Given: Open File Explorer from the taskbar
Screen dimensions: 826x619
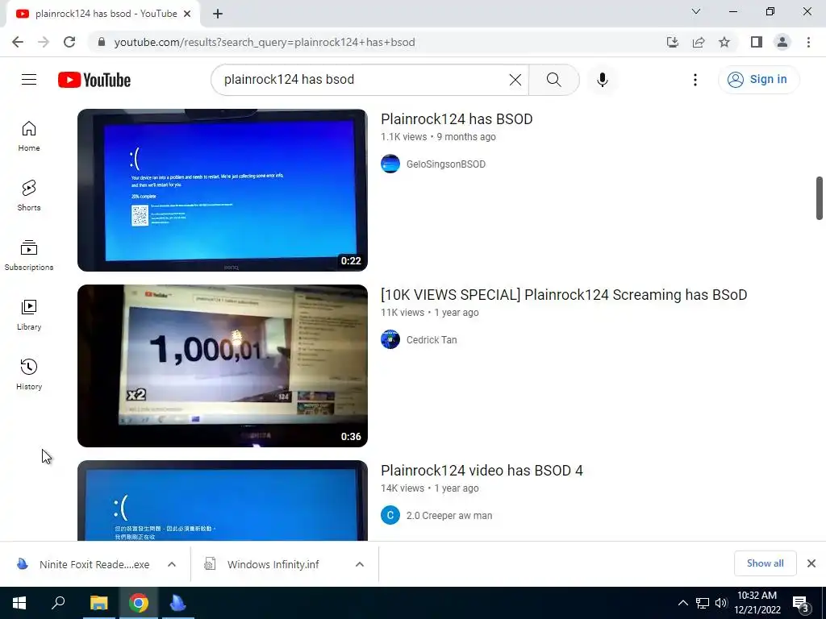Looking at the screenshot, I should coord(98,603).
